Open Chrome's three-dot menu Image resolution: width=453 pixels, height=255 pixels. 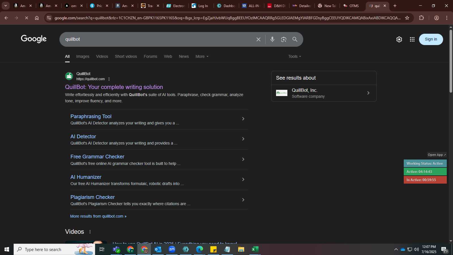tap(447, 18)
